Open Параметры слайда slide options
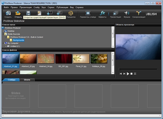163x119 pixels. [88, 14]
